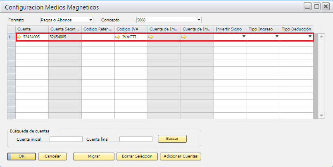Focus the Cuenta final input field
This screenshot has height=167, width=333.
click(x=136, y=139)
